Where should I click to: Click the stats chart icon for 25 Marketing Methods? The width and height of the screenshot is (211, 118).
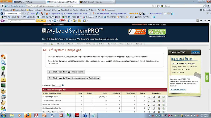(164, 97)
